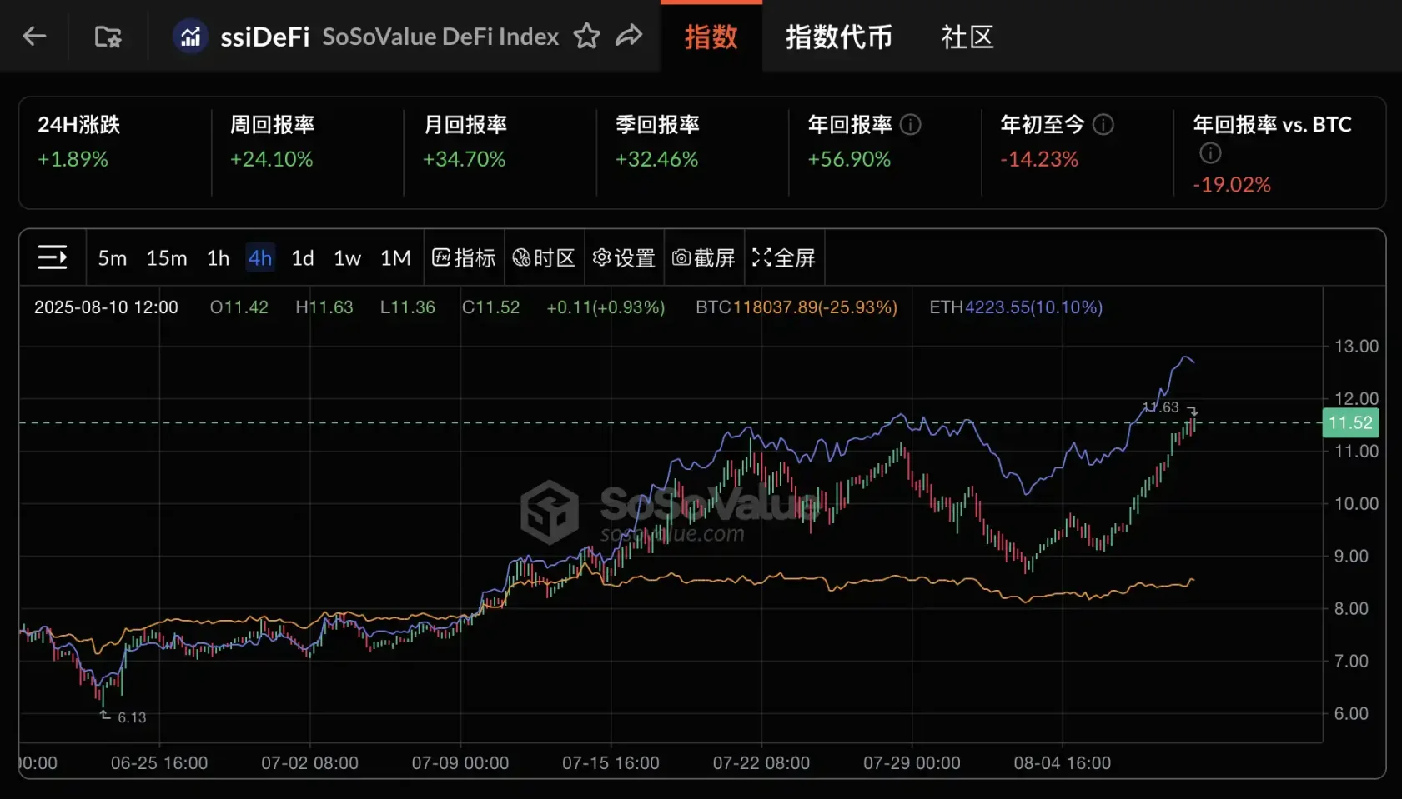
Task: Open the year-to-date info tooltip
Action: 1103,125
